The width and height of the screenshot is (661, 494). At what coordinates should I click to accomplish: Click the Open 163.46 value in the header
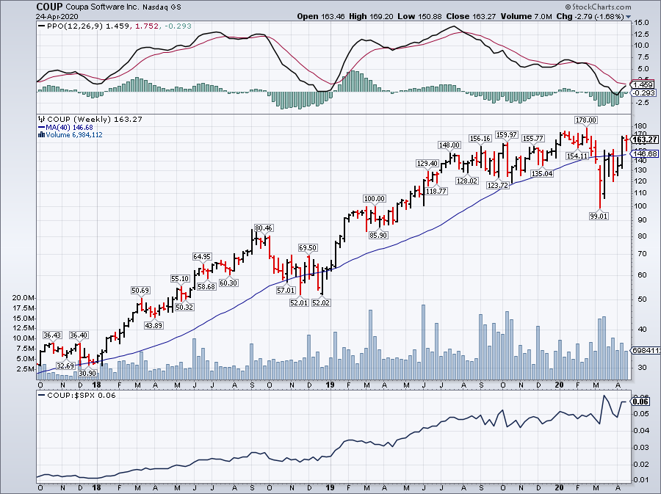tap(321, 16)
